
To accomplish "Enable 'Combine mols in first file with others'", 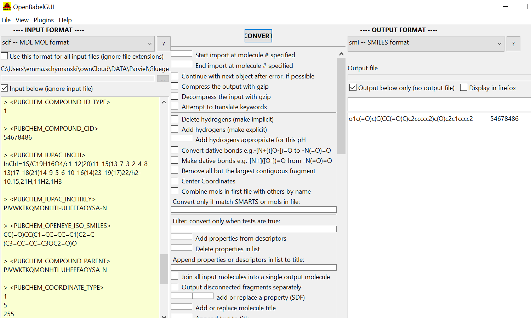I will click(175, 191).
